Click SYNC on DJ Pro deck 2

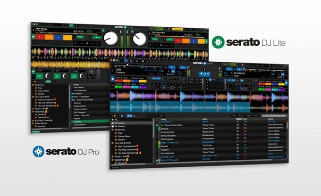(x=229, y=69)
